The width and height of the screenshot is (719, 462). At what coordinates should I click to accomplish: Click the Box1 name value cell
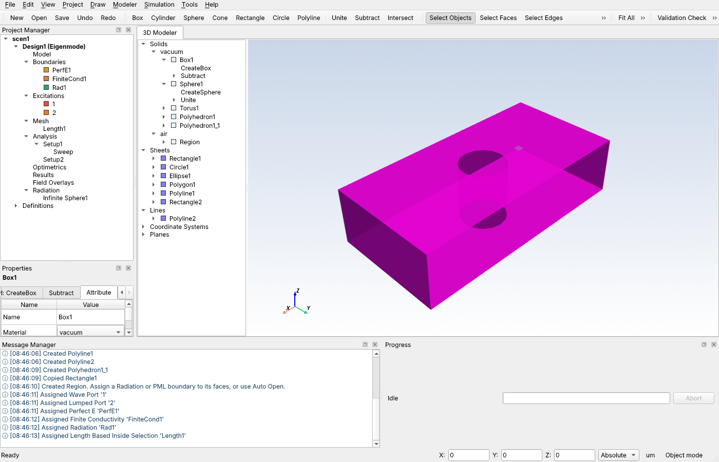click(90, 317)
